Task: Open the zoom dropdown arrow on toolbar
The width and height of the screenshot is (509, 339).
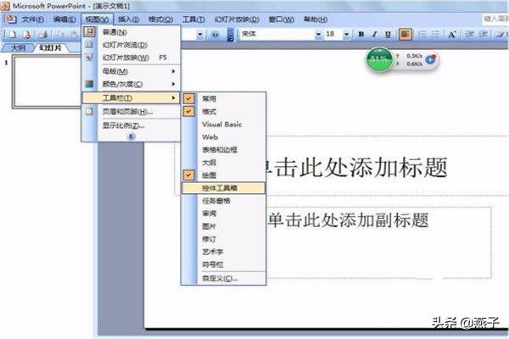Action: tap(200, 34)
